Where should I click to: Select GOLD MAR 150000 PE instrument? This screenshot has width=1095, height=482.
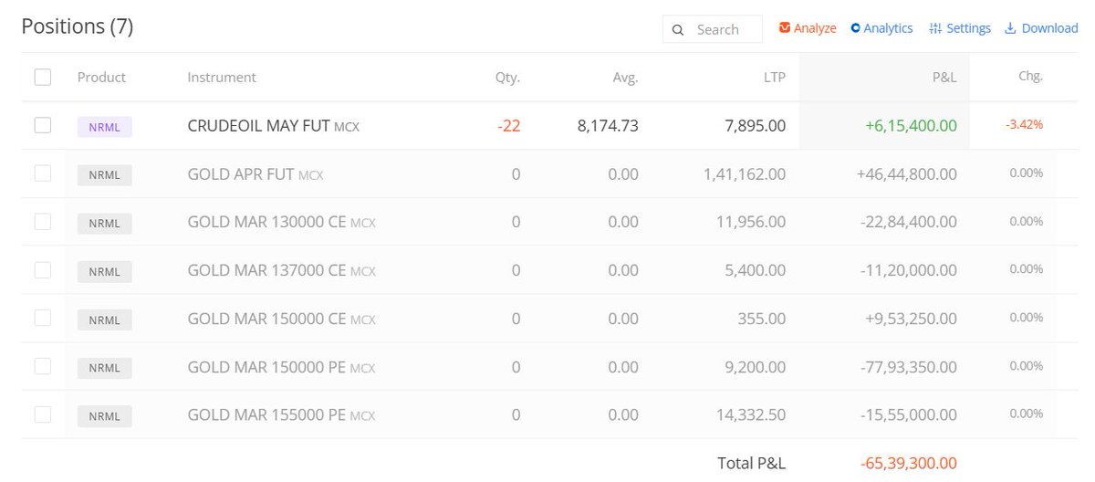click(x=281, y=367)
